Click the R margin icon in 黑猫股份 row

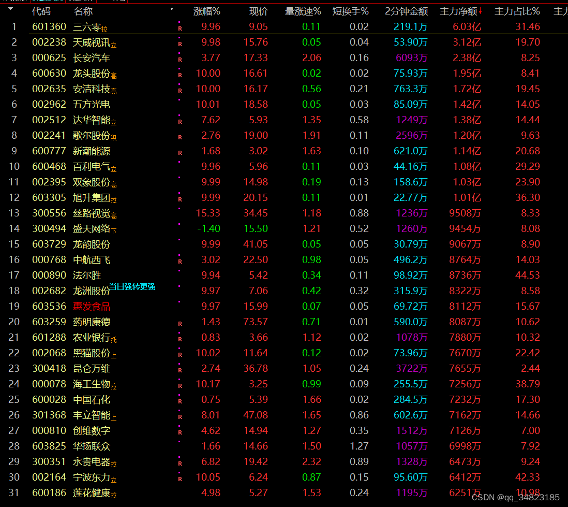point(180,355)
